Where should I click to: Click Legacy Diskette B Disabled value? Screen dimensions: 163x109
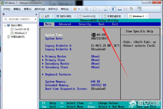[98, 49]
